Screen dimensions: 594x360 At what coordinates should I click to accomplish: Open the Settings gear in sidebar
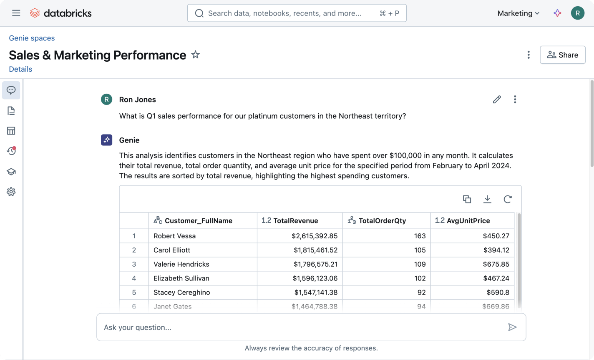point(11,192)
